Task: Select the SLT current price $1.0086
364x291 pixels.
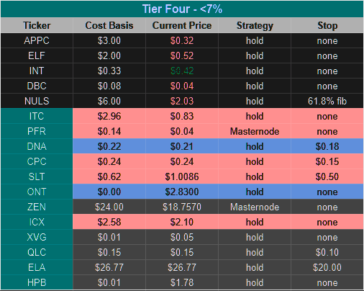Action: [x=182, y=176]
